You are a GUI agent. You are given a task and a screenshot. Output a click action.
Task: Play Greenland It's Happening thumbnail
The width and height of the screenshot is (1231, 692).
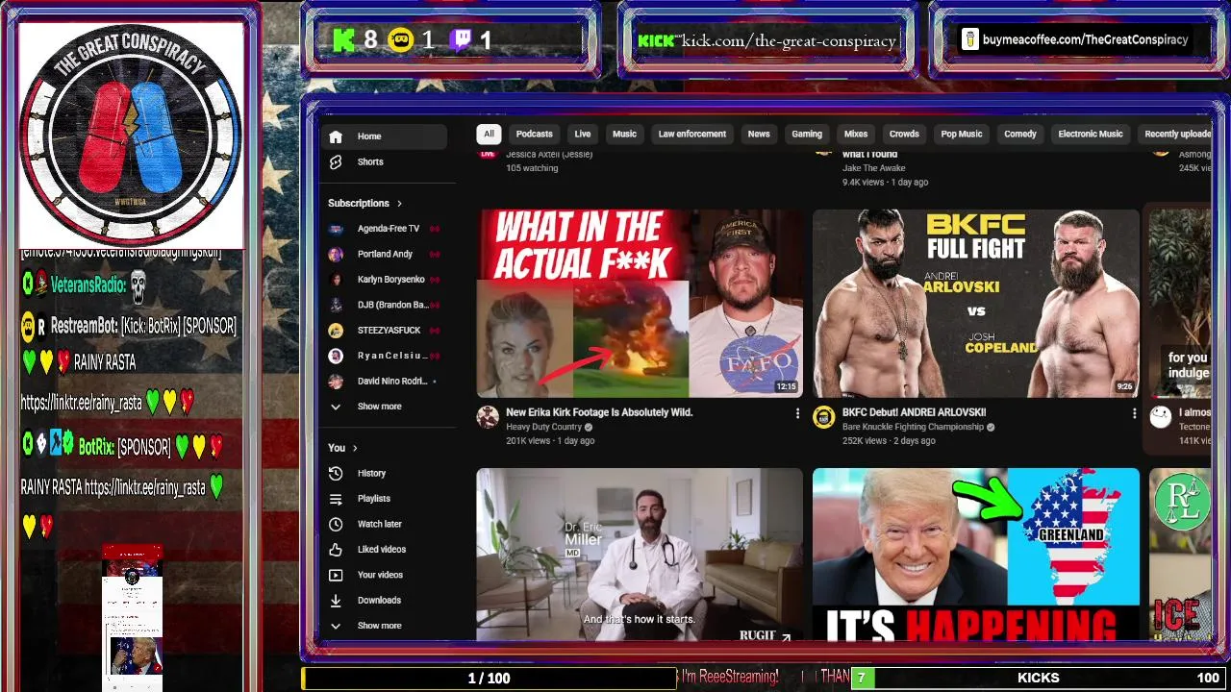coord(976,555)
